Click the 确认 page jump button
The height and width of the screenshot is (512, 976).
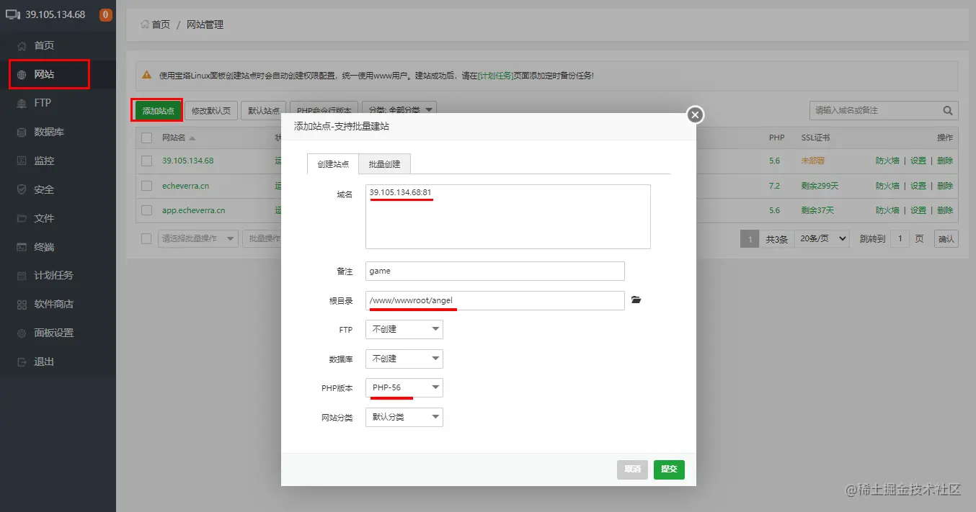[x=946, y=238]
